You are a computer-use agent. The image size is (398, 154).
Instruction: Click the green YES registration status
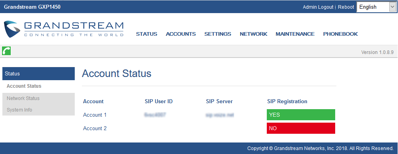click(301, 115)
